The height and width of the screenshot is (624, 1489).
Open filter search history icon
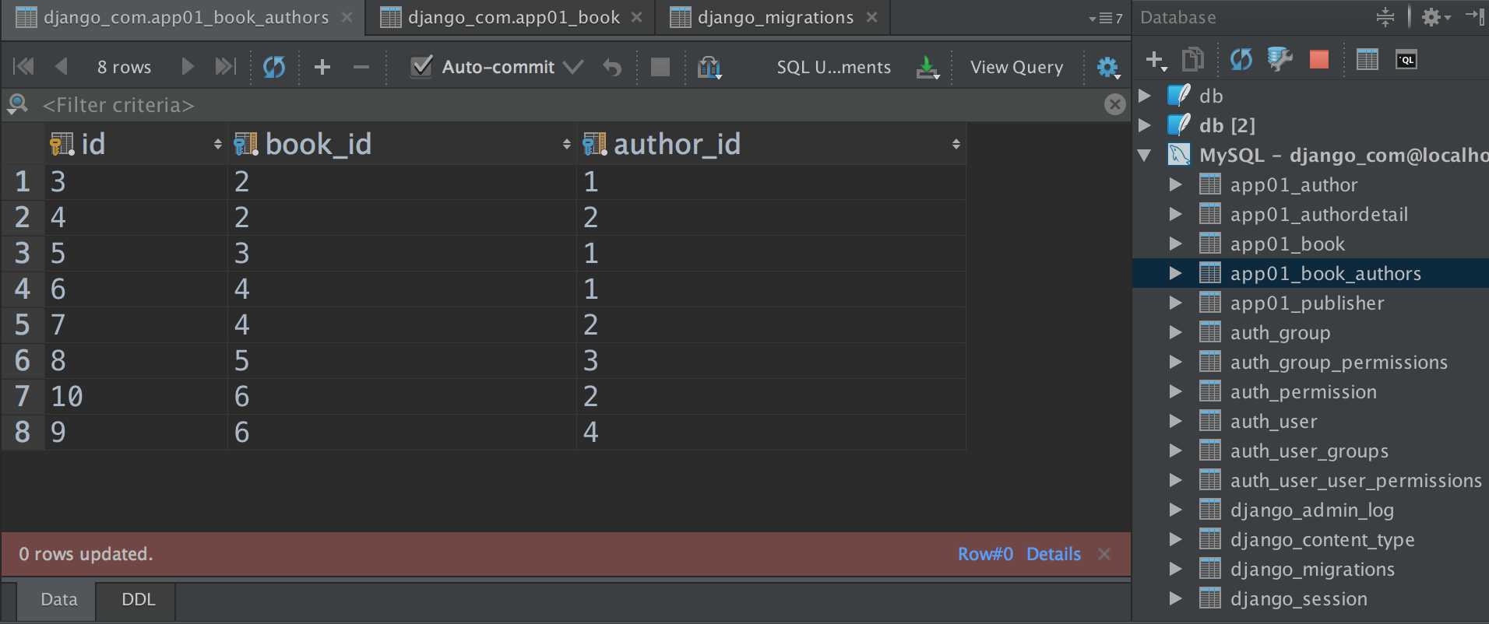(17, 104)
